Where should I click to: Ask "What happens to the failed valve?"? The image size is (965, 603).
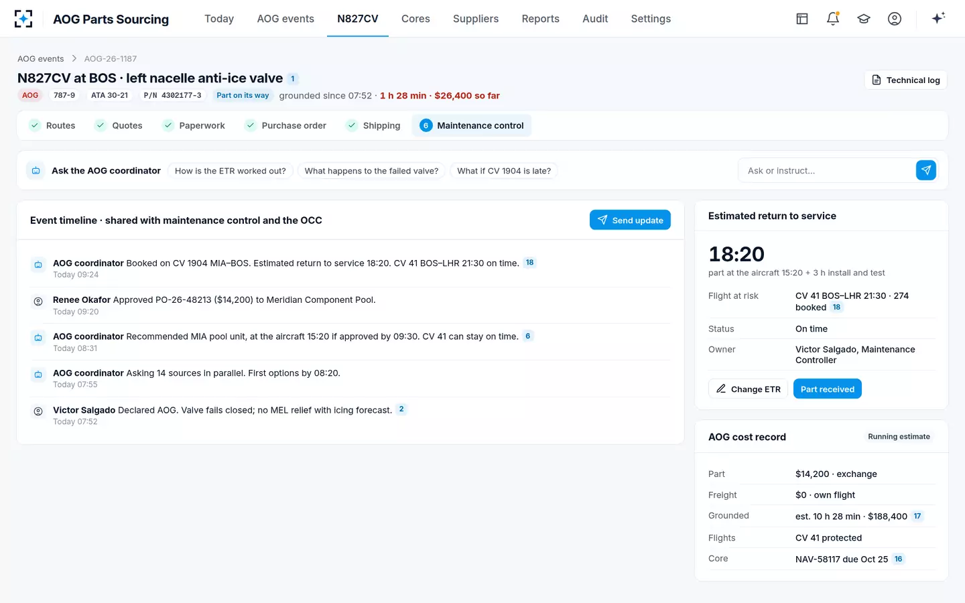click(x=371, y=171)
